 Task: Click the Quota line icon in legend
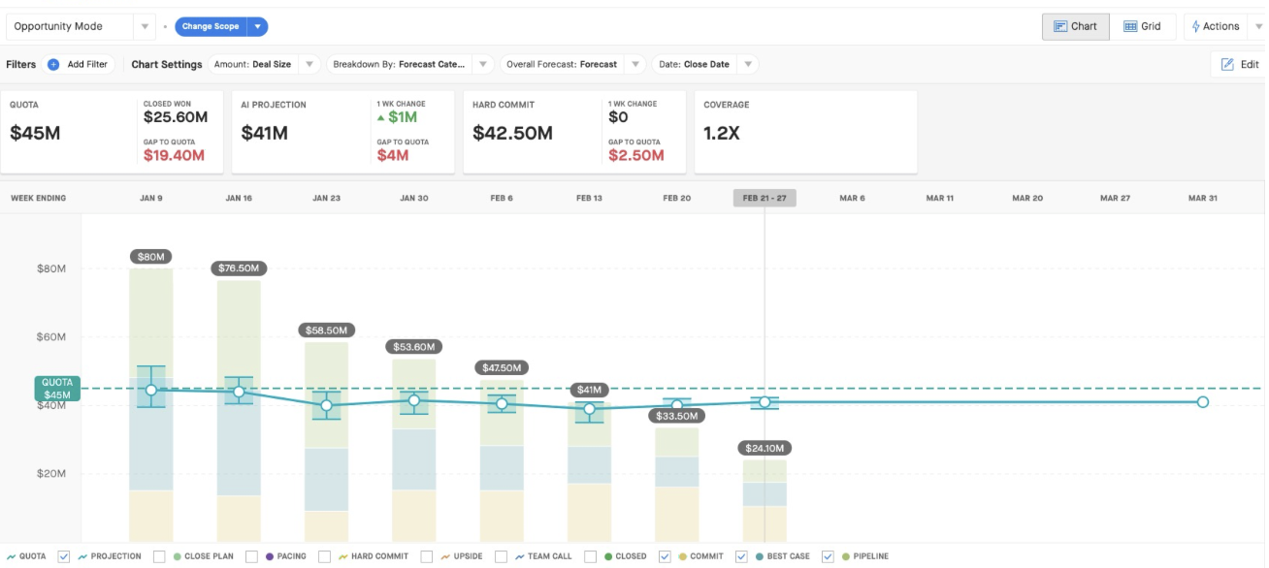pos(12,557)
